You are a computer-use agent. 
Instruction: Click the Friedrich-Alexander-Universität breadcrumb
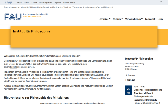pyautogui.click(x=16, y=7)
